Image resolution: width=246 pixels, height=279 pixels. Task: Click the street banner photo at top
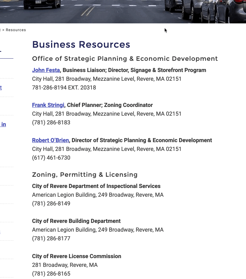pos(123,11)
